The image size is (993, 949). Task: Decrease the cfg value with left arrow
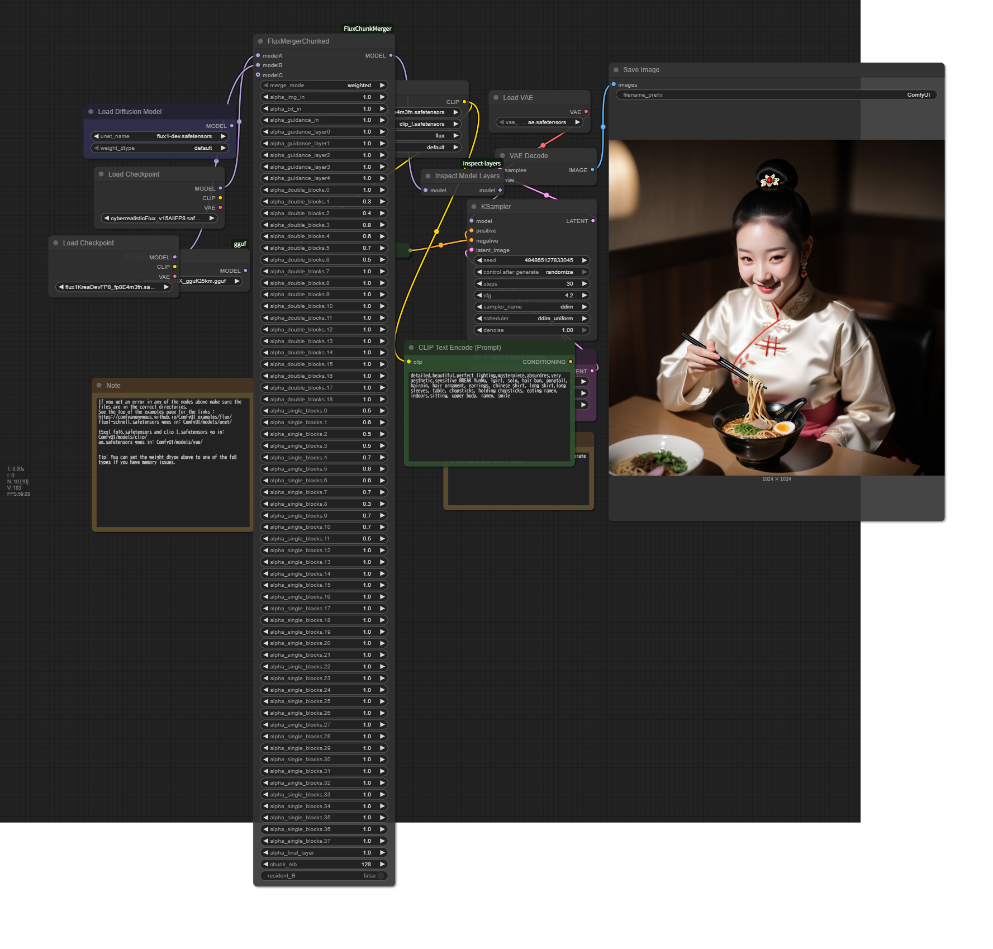click(479, 296)
